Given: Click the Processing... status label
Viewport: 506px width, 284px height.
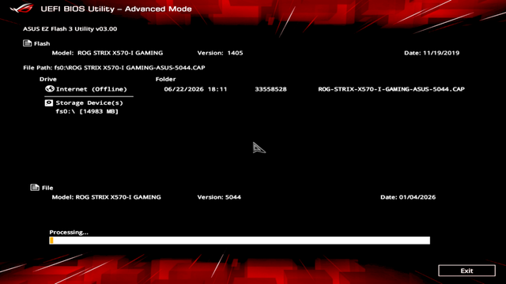Looking at the screenshot, I should click(x=69, y=232).
